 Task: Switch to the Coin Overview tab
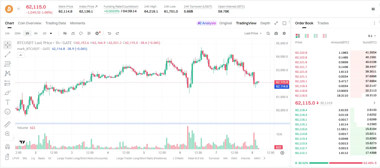pyautogui.click(x=30, y=23)
